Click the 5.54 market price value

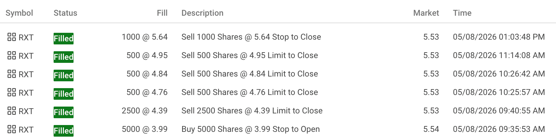point(431,129)
